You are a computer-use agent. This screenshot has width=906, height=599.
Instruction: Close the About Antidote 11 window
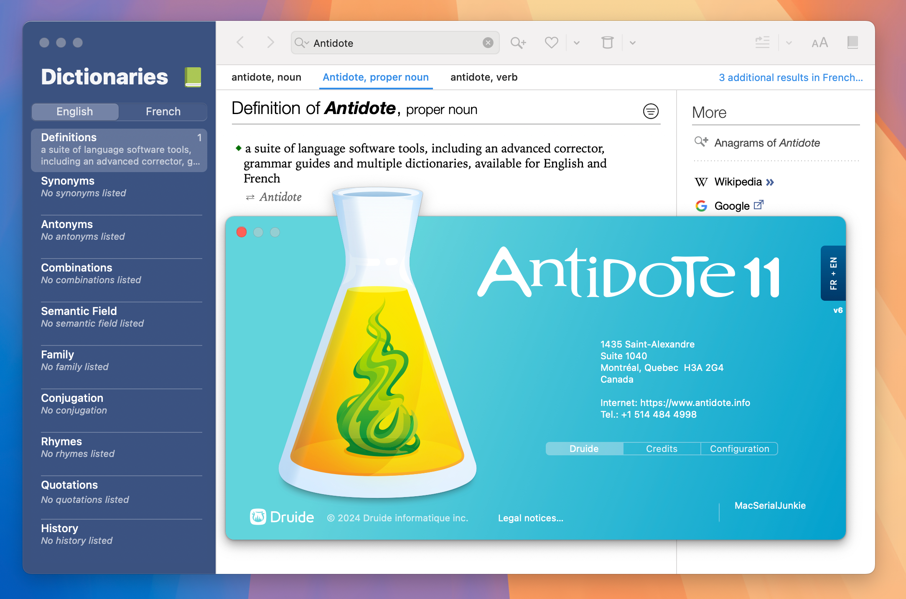(242, 232)
